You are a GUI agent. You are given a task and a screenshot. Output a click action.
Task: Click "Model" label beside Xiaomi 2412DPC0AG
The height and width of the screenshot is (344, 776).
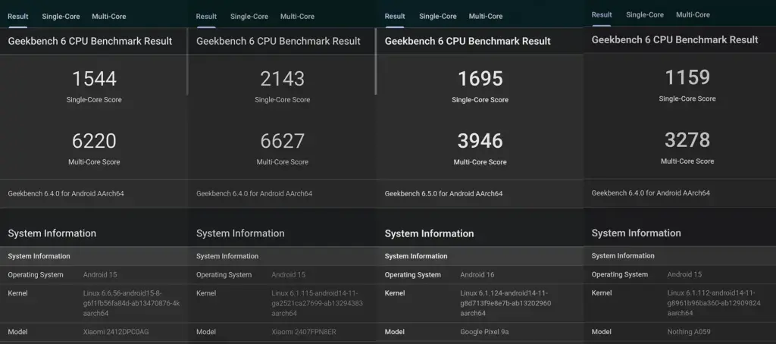[x=17, y=332]
